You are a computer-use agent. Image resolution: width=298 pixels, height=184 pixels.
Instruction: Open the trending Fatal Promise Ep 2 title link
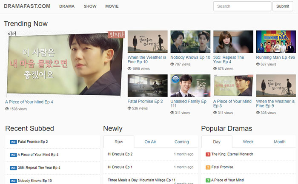click(145, 101)
